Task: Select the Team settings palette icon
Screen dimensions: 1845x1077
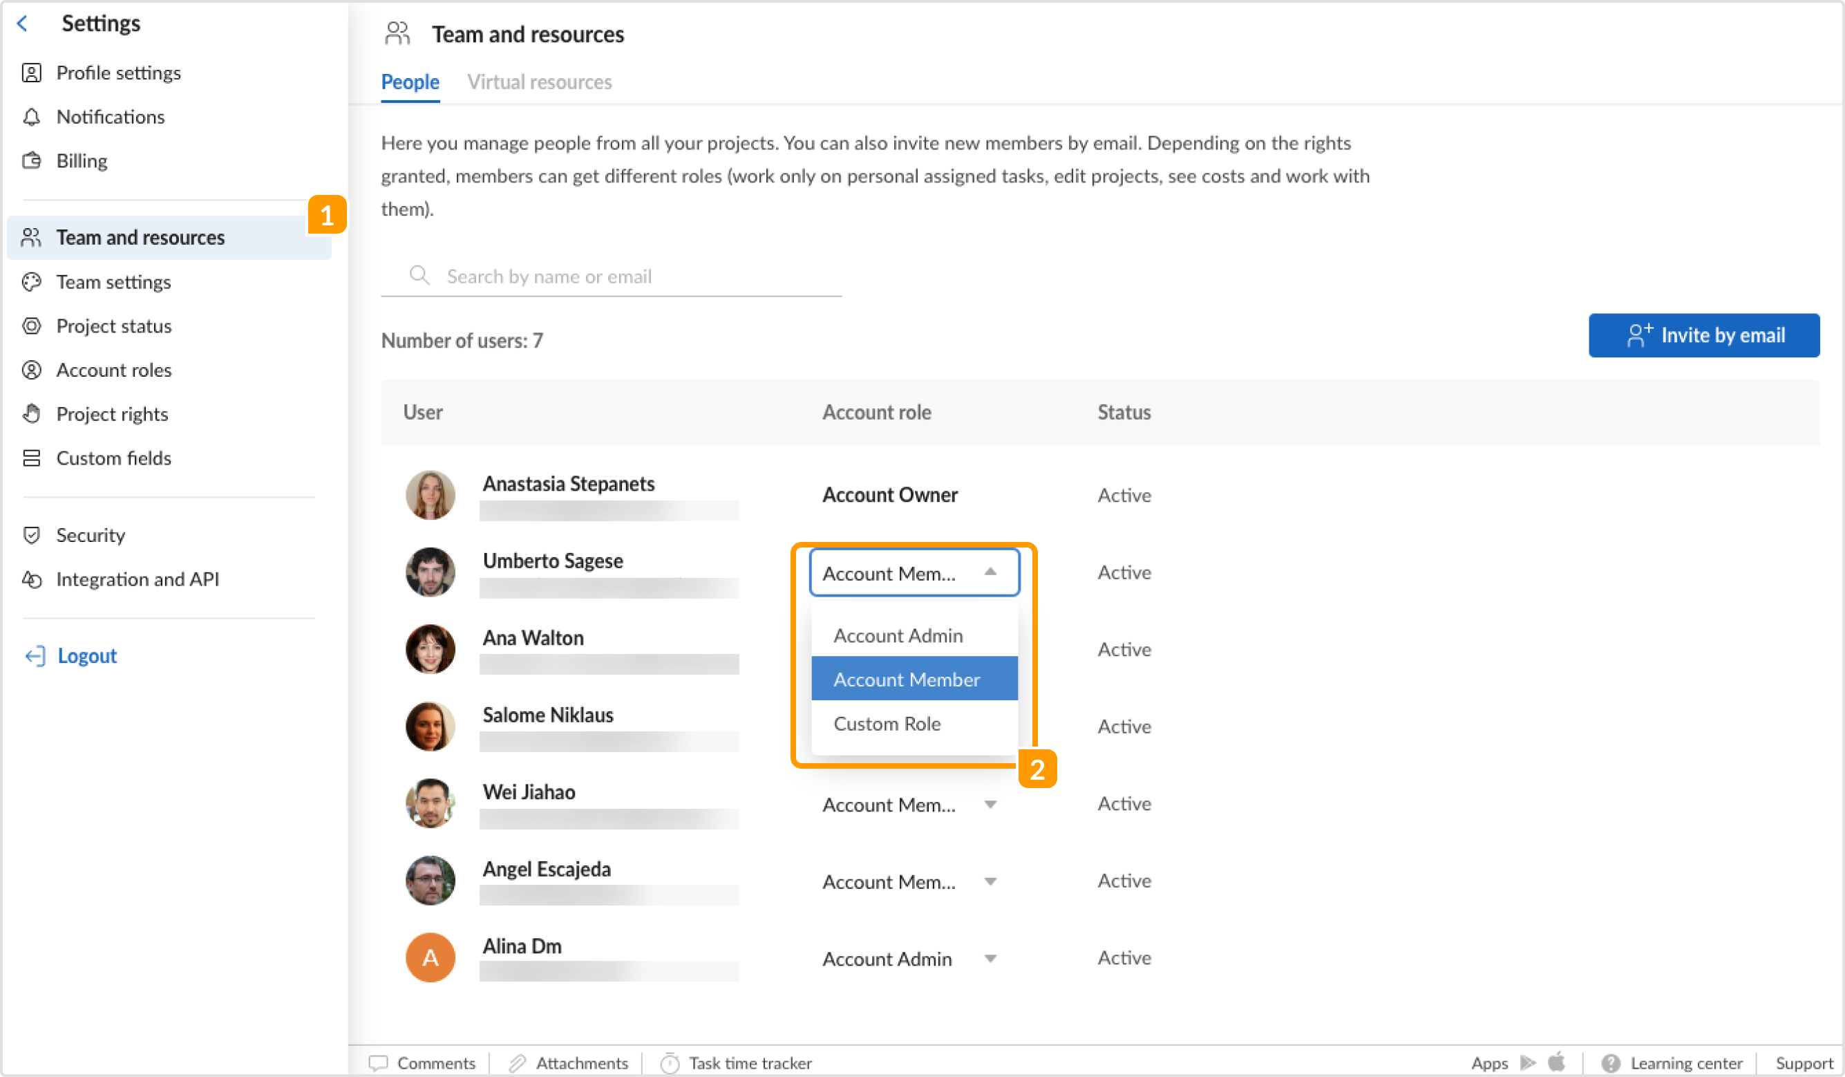Action: coord(32,282)
